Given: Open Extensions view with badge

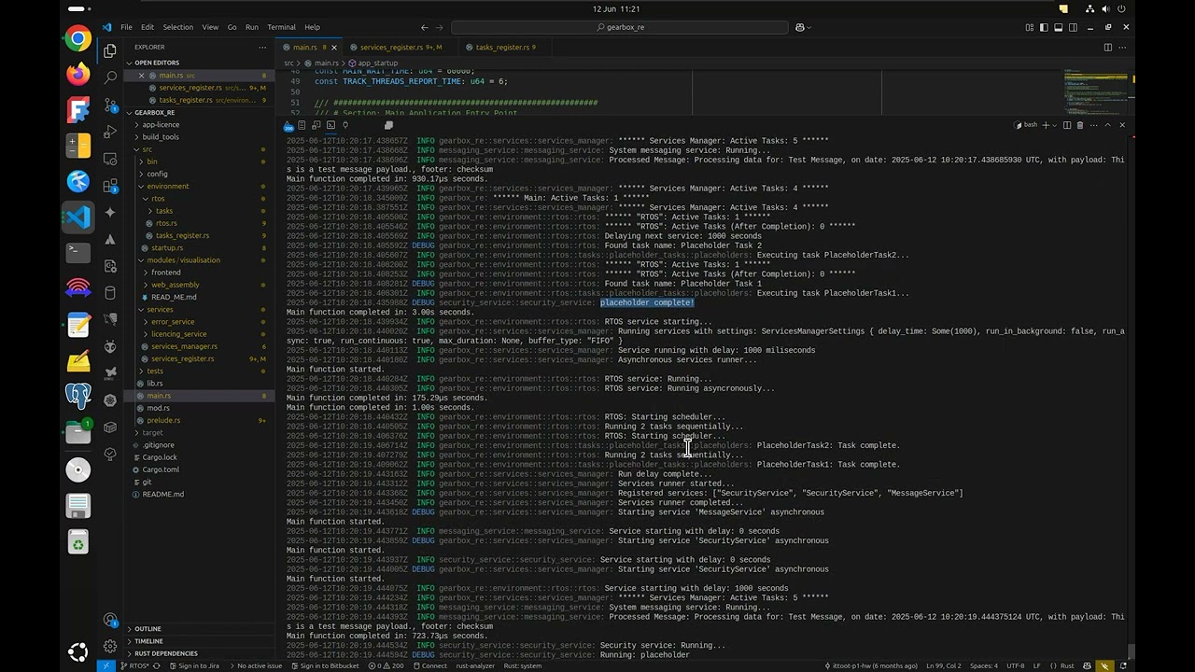Looking at the screenshot, I should point(110,186).
